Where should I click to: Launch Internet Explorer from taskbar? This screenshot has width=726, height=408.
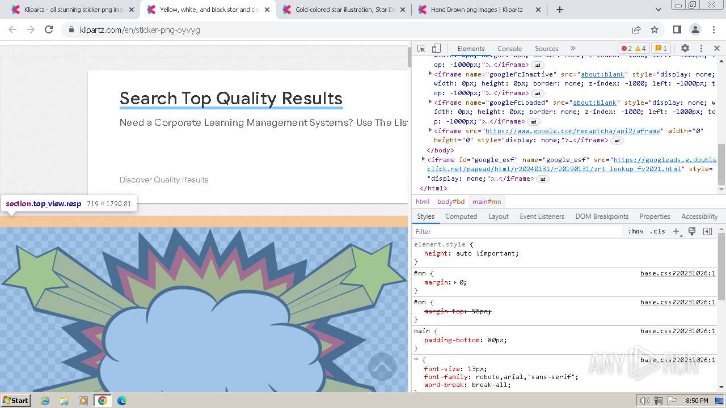pos(45,400)
